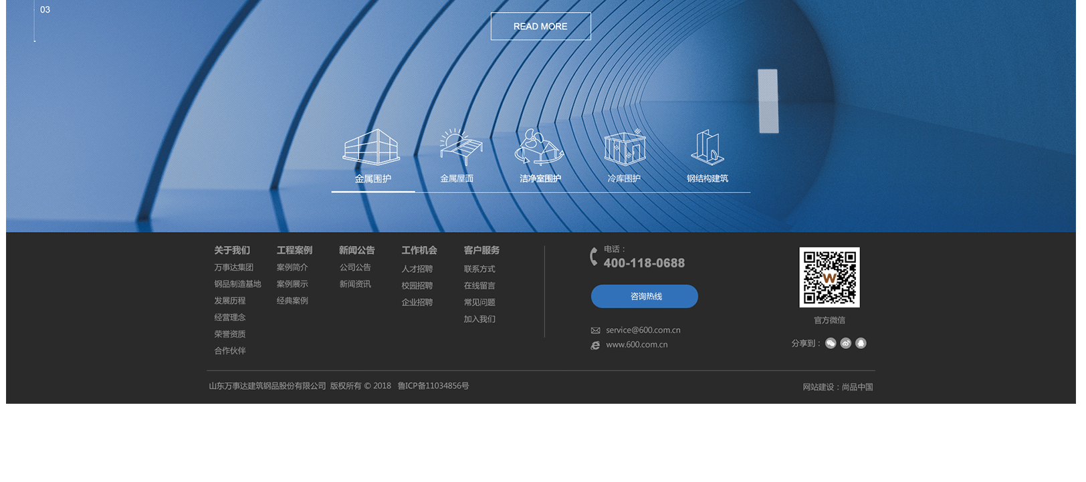This screenshot has height=482, width=1086.
Task: Visit the 校园招聘 link
Action: [417, 285]
